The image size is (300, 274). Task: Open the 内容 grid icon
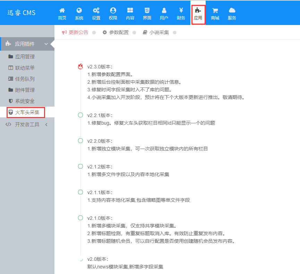click(130, 10)
